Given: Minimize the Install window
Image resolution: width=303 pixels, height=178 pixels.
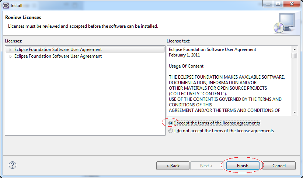Looking at the screenshot, I should click(x=268, y=4).
